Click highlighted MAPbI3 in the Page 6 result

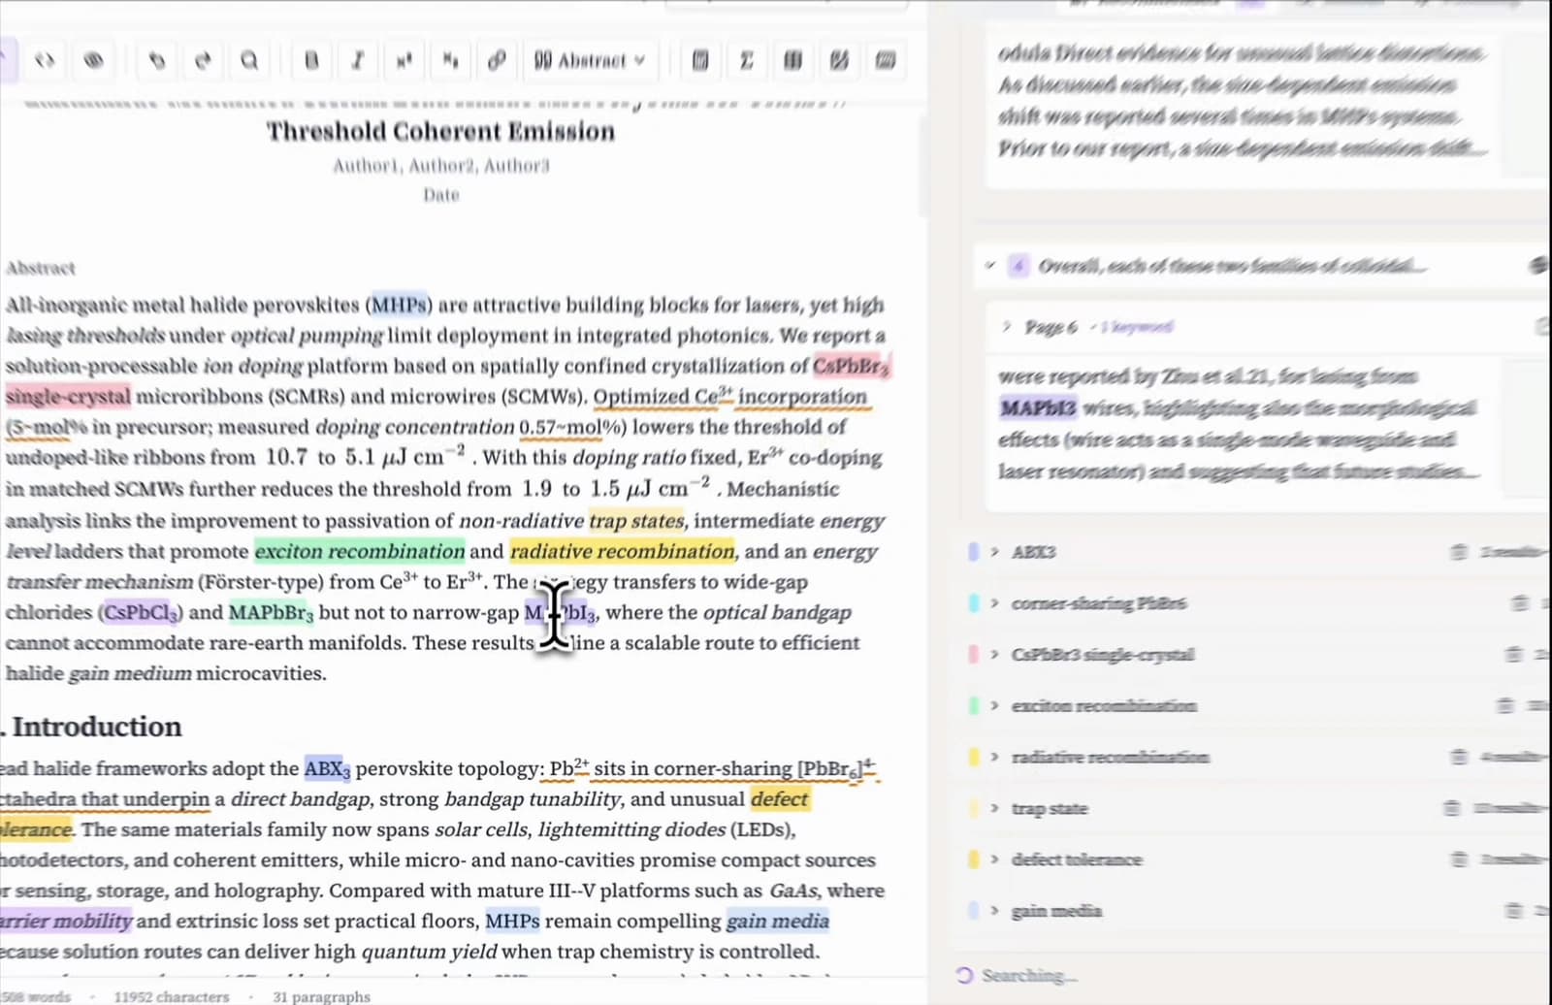[x=1038, y=407]
